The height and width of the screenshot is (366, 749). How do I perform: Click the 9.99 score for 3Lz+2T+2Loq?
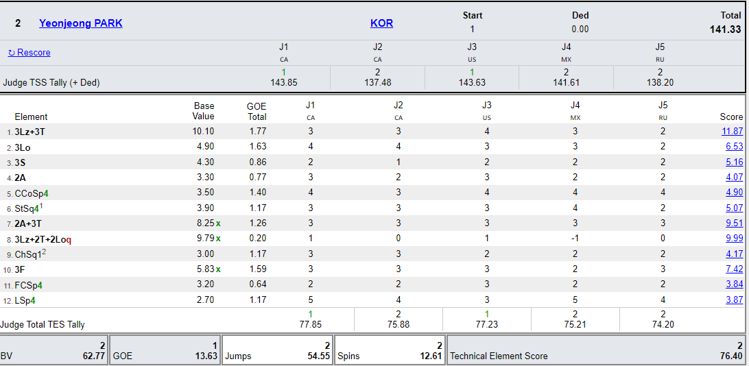click(x=734, y=239)
